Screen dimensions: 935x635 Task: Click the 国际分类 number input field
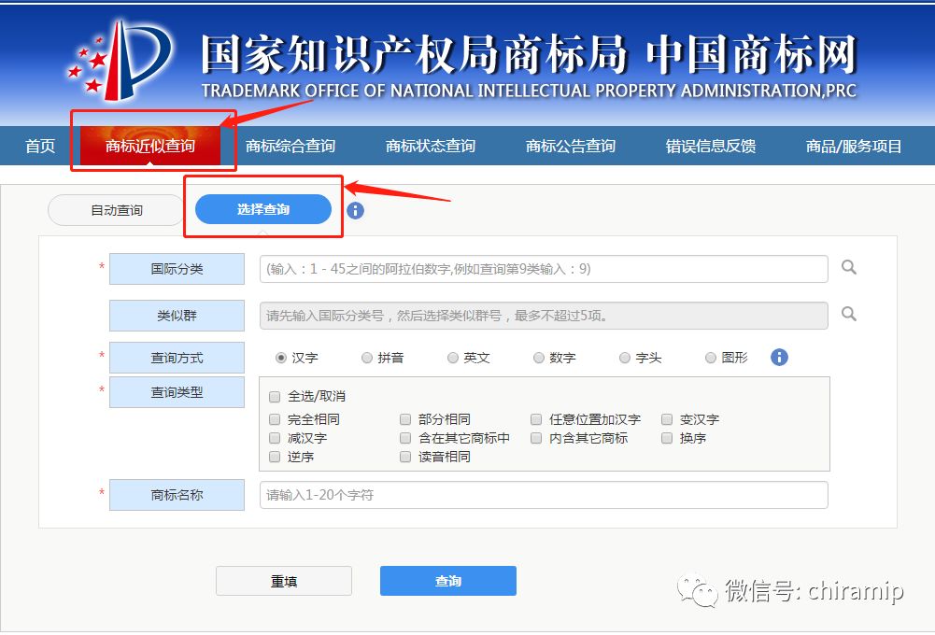[544, 269]
